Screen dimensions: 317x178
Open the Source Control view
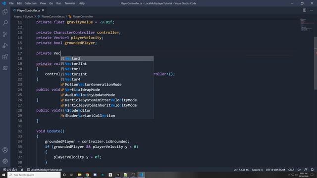click(x=5, y=34)
